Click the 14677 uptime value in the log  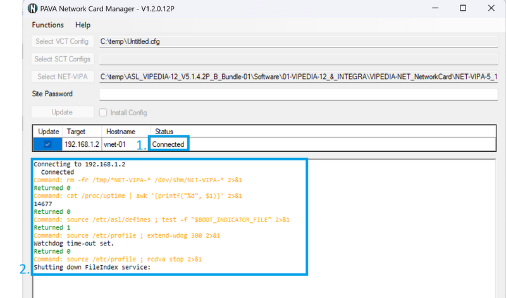click(x=43, y=204)
